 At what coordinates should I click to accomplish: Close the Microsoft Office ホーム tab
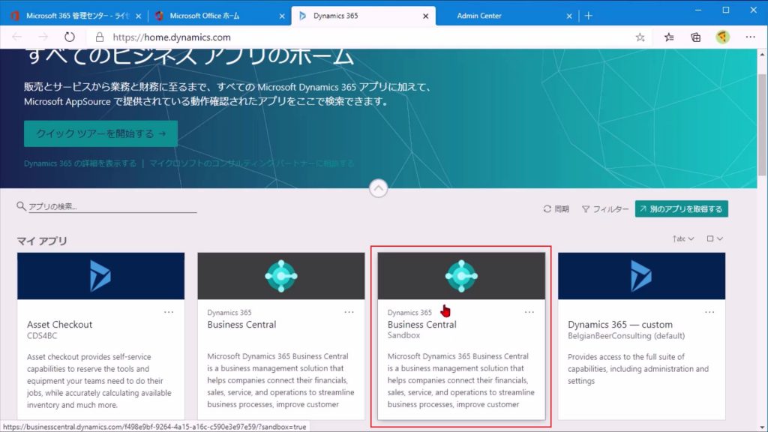coord(282,16)
